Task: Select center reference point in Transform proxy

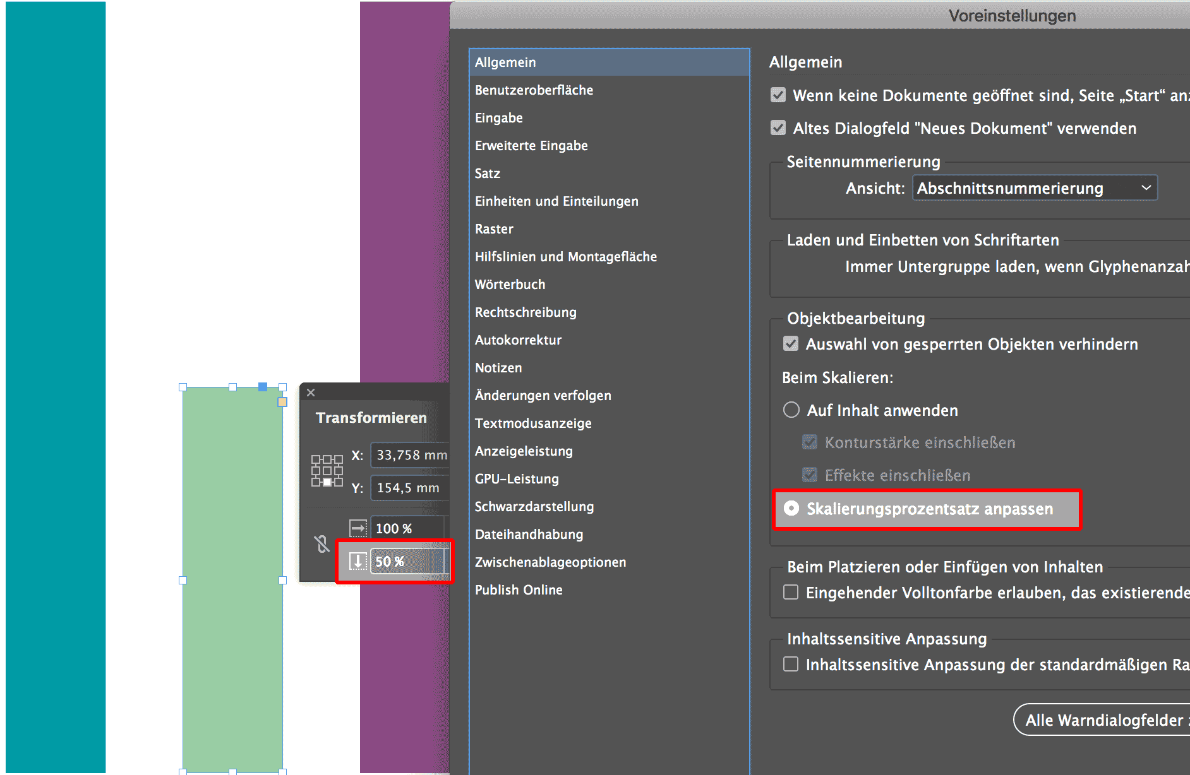Action: coord(327,470)
